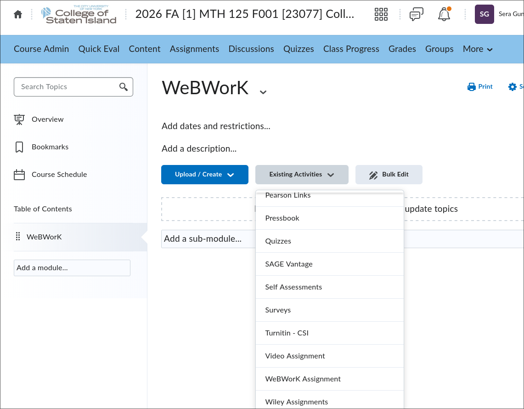Click the Print printer icon
524x409 pixels.
tap(472, 87)
